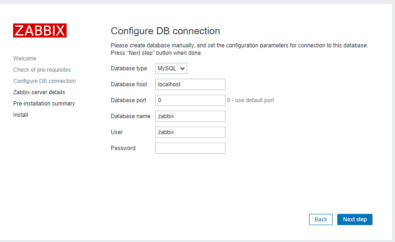
Task: Select the Welcome step in sidebar
Action: click(25, 59)
